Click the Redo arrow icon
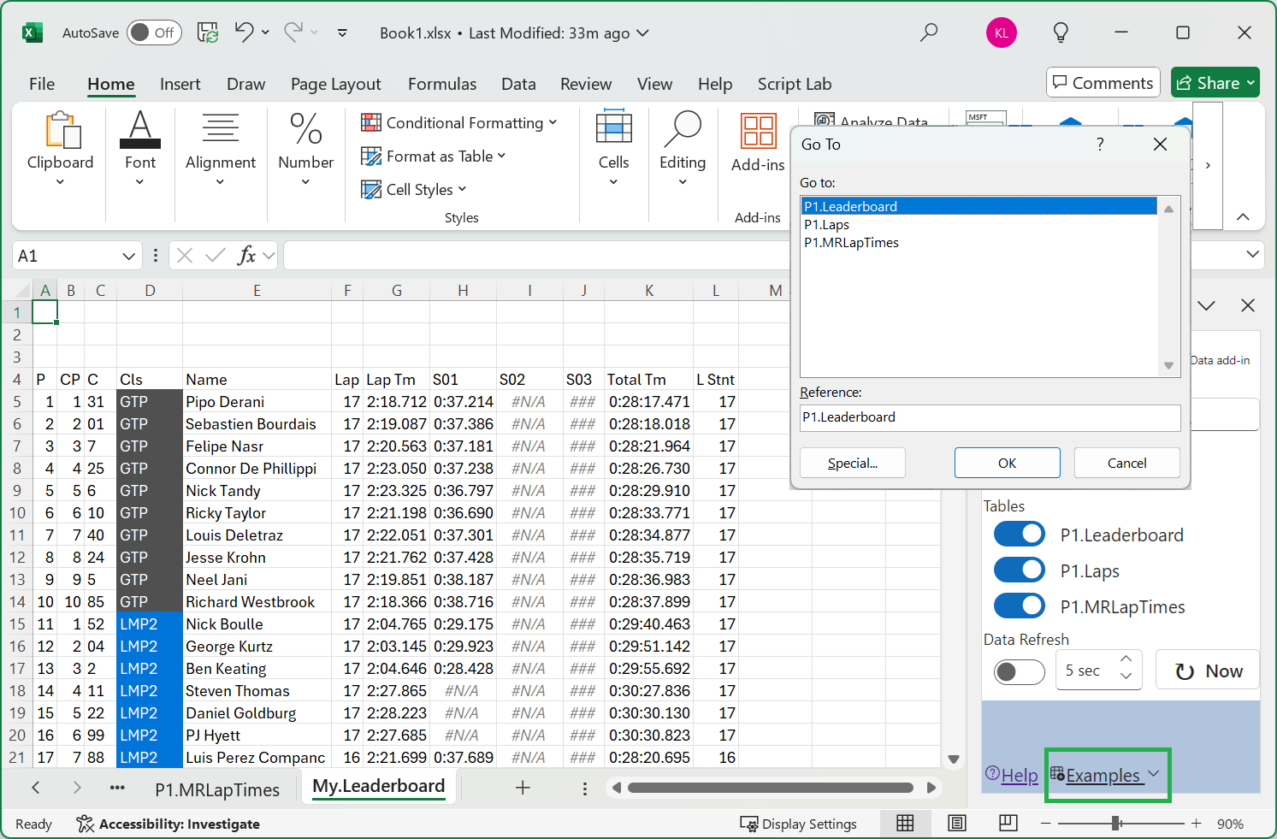 pos(293,32)
